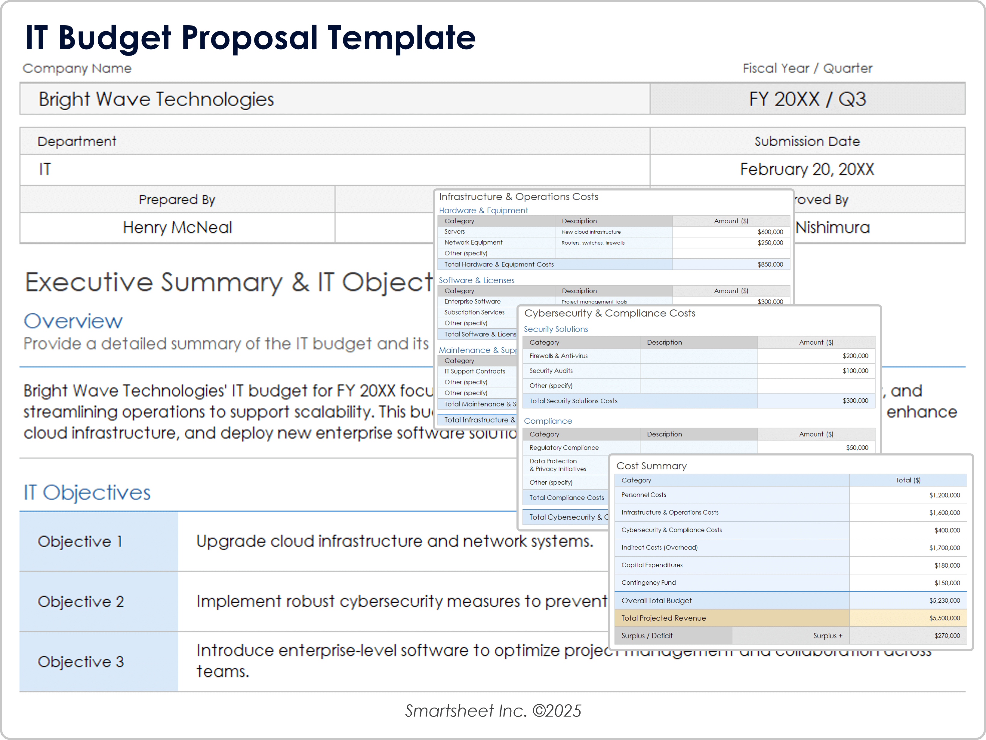Open Cybersecurity & Compliance Costs thumbnail

(x=609, y=313)
